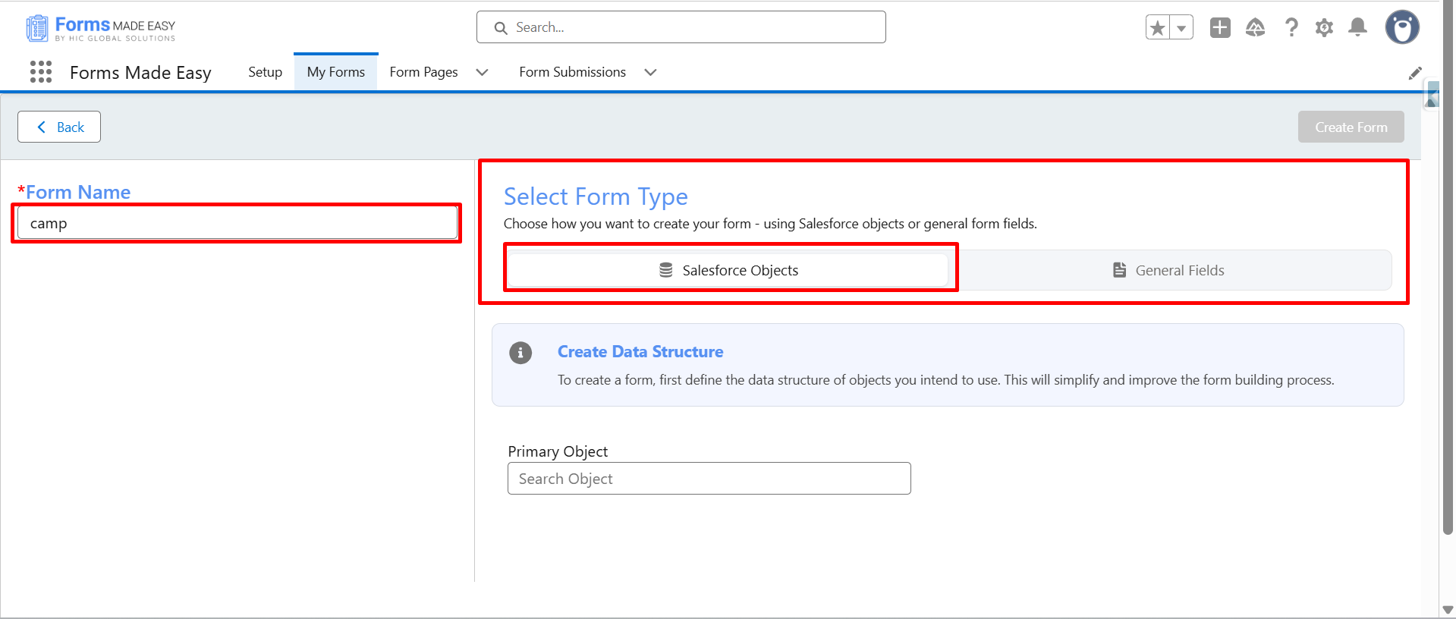Go Back to previous page

tap(59, 127)
